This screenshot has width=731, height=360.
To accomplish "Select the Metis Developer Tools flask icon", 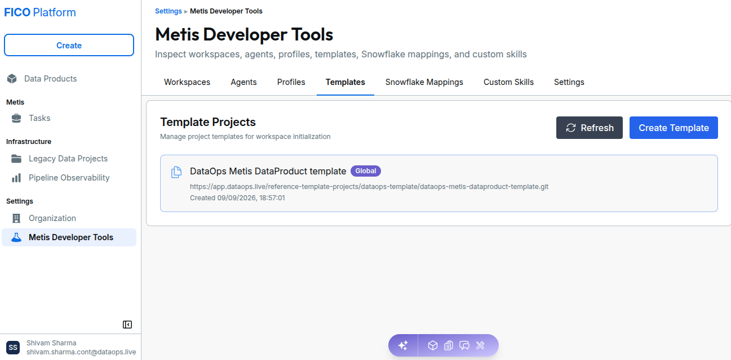I will coord(16,237).
